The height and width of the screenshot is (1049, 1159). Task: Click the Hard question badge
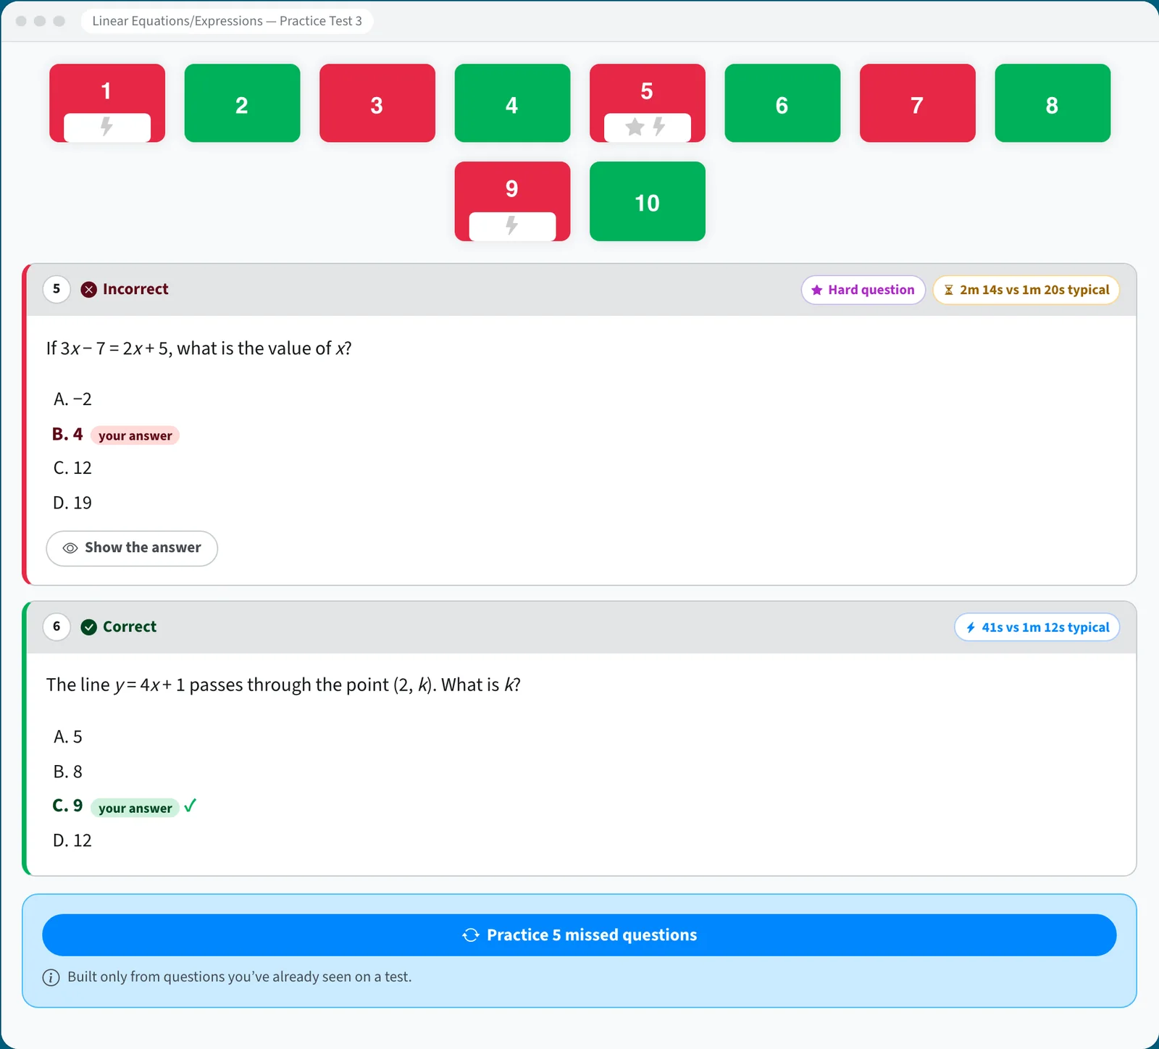pyautogui.click(x=863, y=290)
